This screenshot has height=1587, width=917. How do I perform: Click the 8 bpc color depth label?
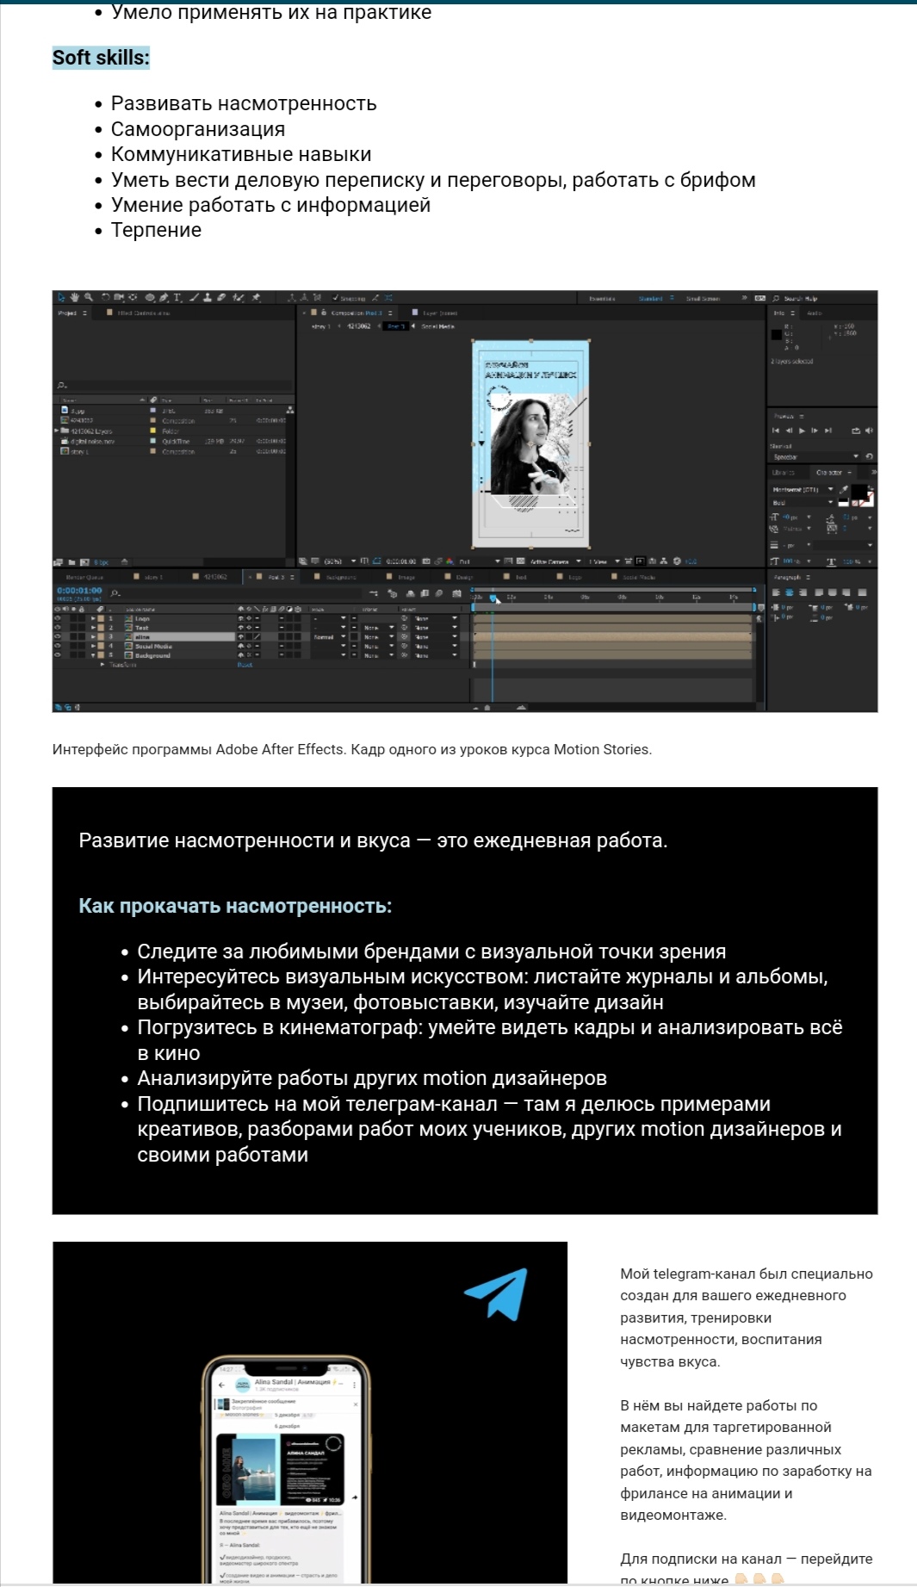point(101,562)
